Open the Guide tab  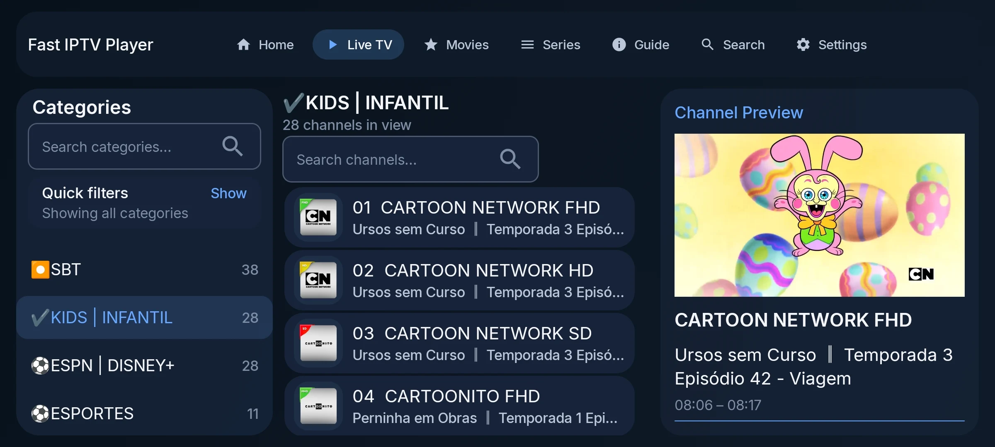pyautogui.click(x=641, y=44)
